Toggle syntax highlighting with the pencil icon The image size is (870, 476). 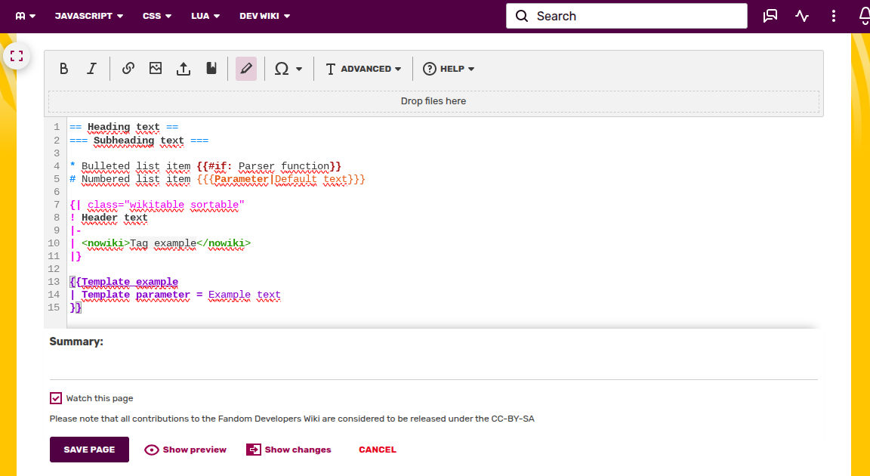point(245,68)
